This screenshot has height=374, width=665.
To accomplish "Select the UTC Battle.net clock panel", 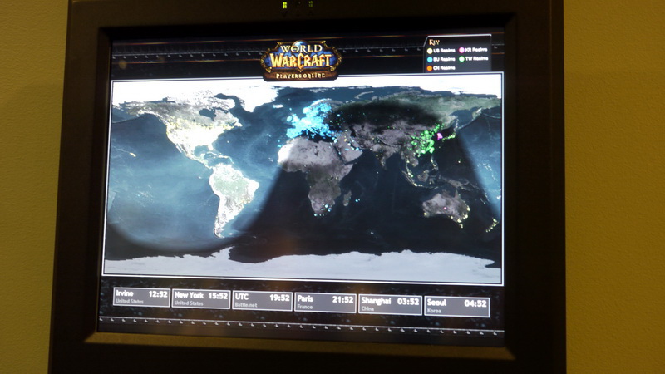I will [x=263, y=301].
